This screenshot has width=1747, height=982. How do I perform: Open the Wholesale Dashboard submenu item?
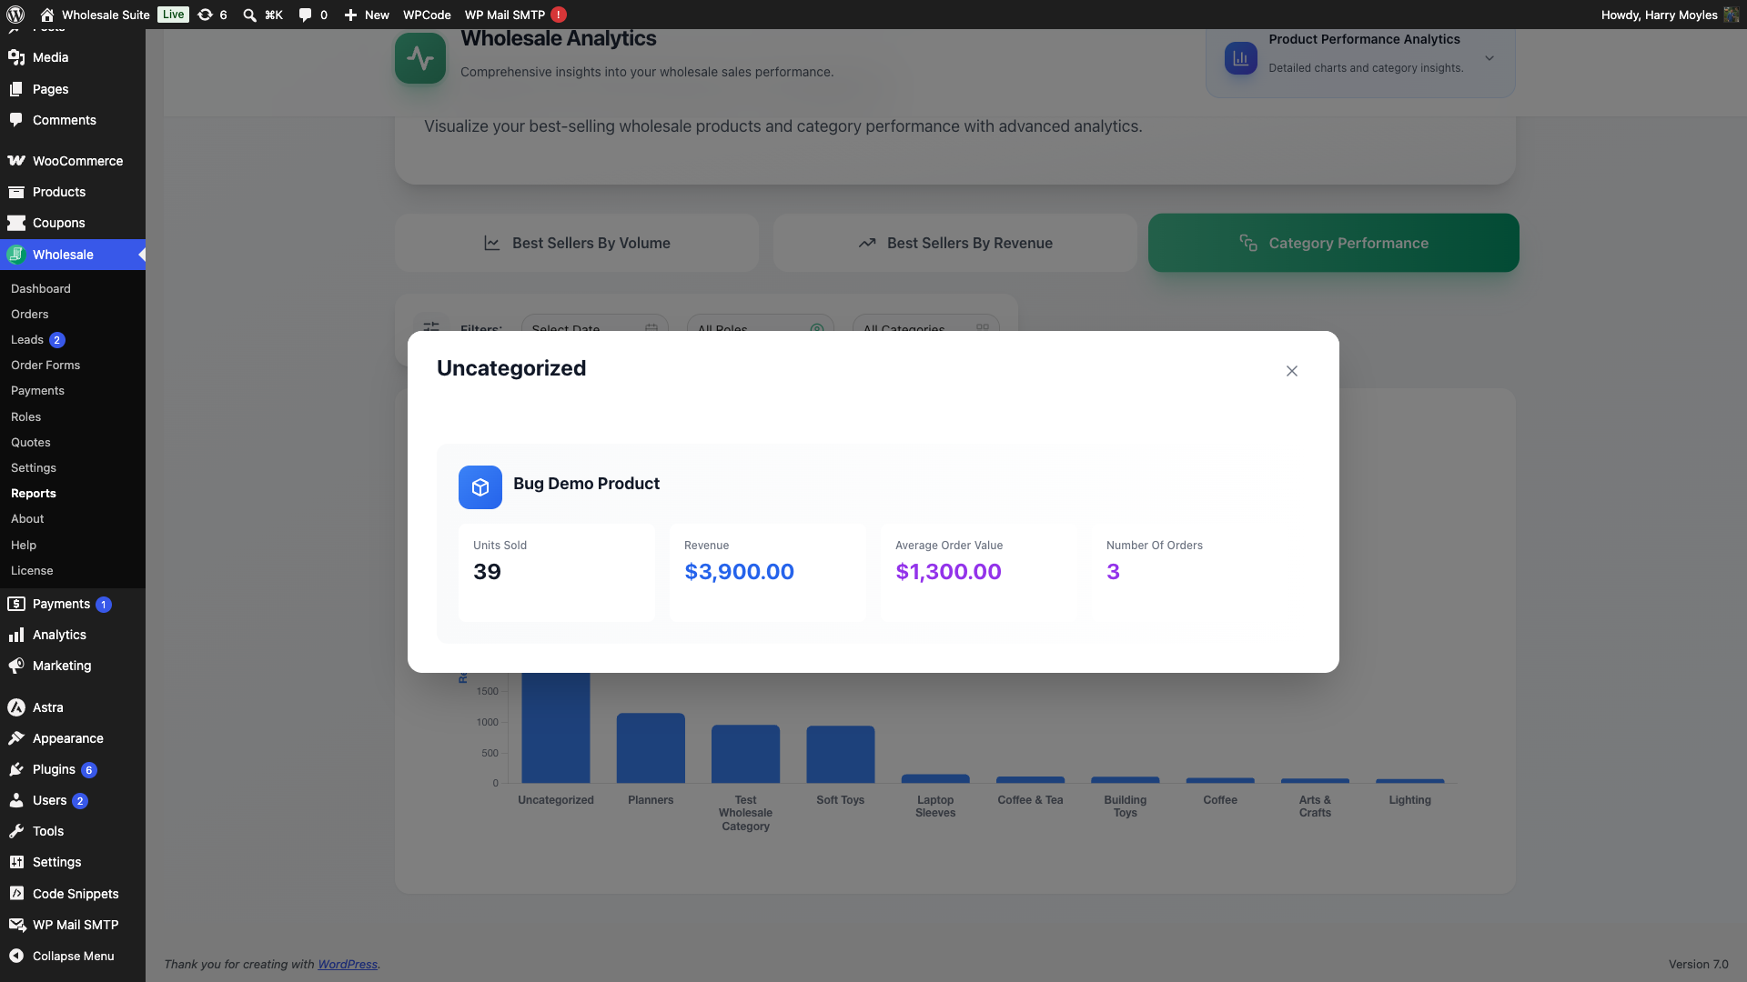coord(41,288)
